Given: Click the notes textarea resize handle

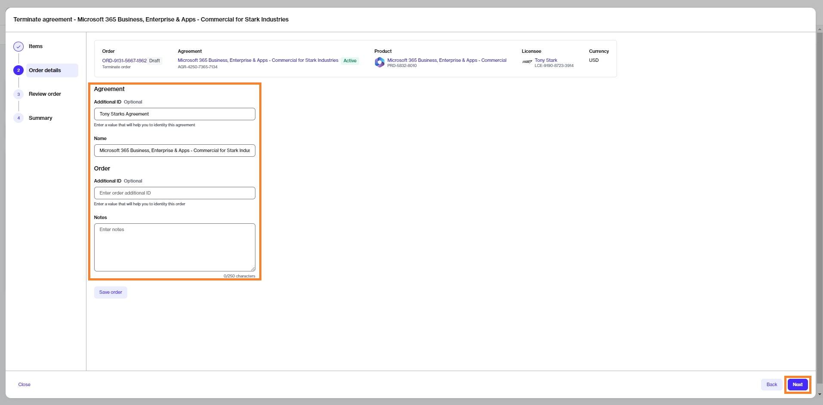Looking at the screenshot, I should click(253, 268).
